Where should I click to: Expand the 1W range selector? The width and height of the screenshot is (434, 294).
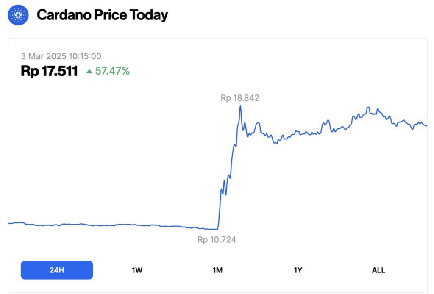tap(136, 270)
